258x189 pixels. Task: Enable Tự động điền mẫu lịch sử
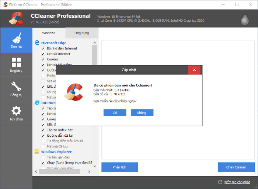[43, 141]
